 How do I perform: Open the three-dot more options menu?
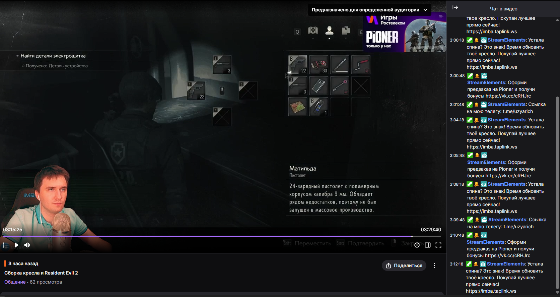coord(434,265)
